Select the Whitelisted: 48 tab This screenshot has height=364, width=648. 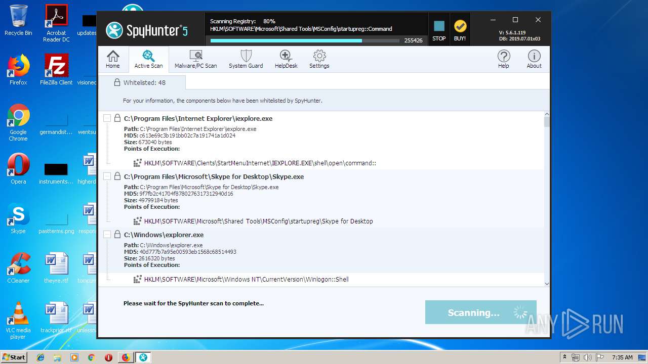142,82
